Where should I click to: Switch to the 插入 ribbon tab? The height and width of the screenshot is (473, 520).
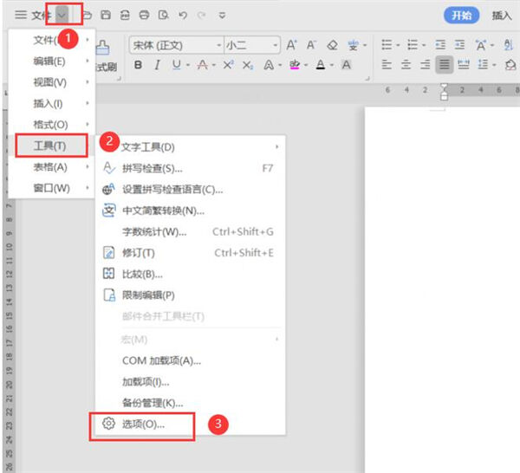pos(502,16)
